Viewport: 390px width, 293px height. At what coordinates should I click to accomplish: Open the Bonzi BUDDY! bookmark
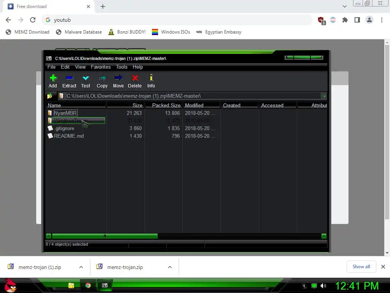click(127, 32)
